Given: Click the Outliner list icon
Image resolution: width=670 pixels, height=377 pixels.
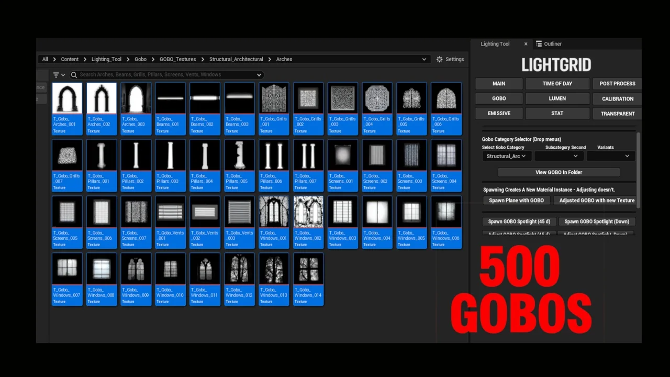Looking at the screenshot, I should pos(539,43).
